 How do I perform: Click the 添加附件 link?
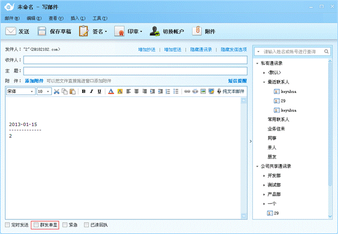[x=34, y=81]
